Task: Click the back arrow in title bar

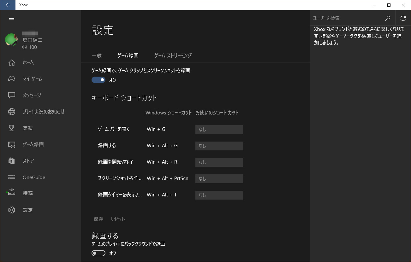Action: (x=8, y=5)
